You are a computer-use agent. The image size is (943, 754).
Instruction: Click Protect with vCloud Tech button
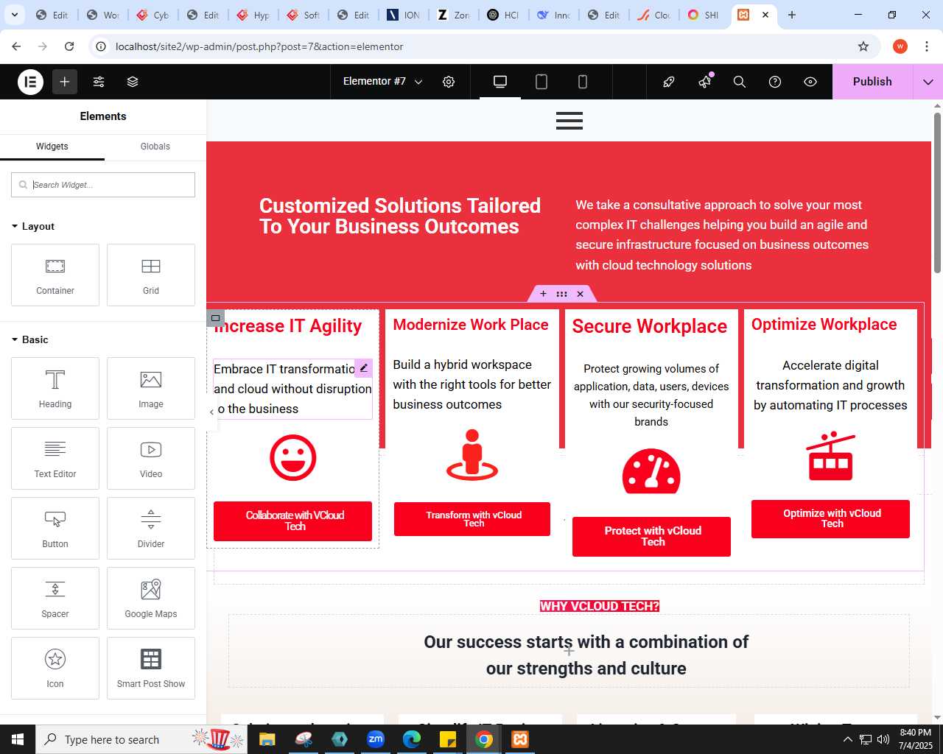651,536
